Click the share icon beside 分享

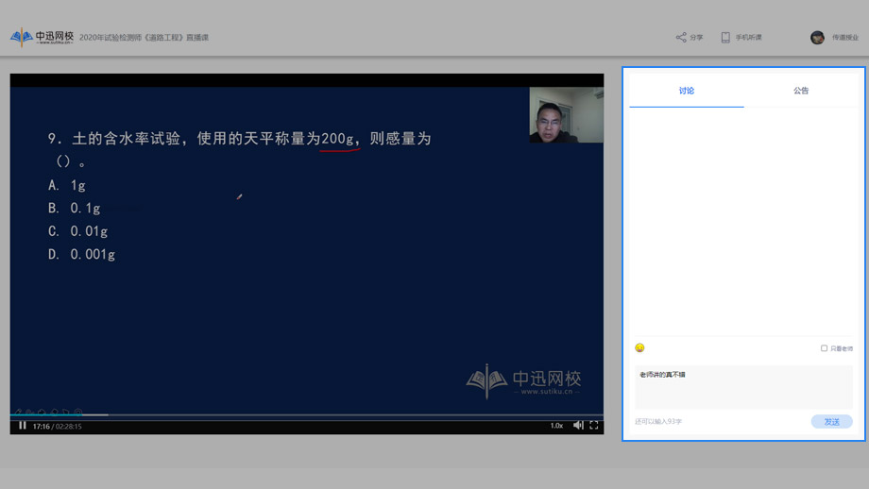(681, 38)
